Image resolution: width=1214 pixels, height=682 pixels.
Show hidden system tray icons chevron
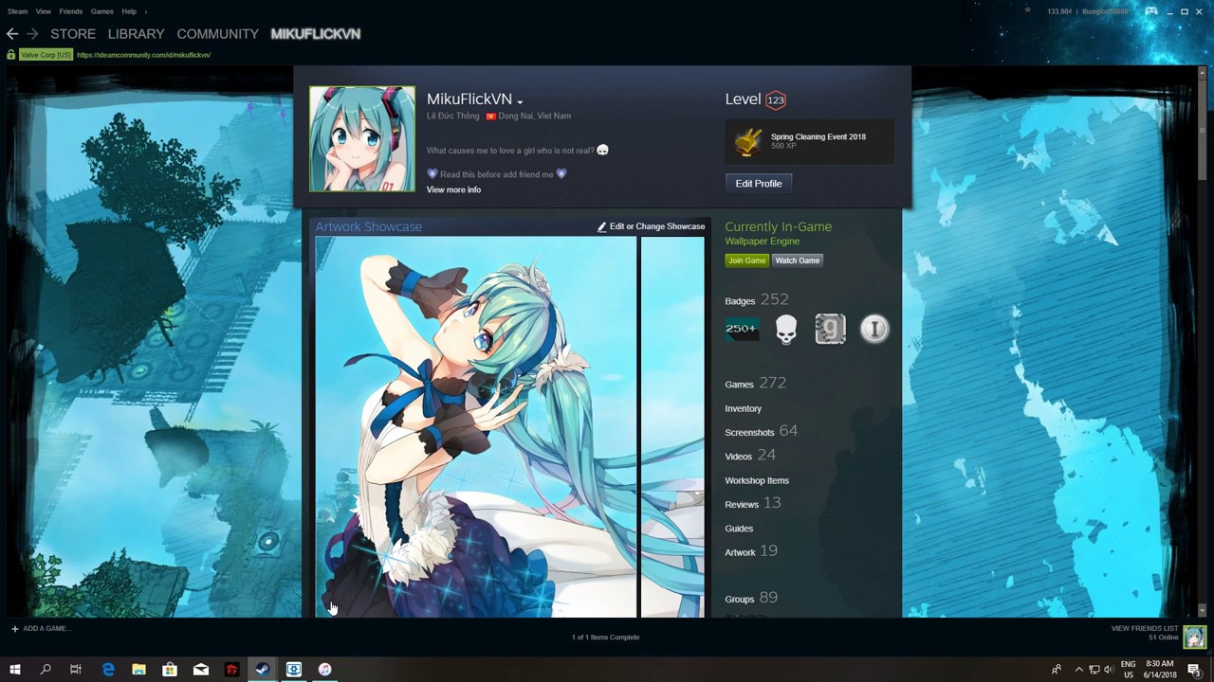1078,670
